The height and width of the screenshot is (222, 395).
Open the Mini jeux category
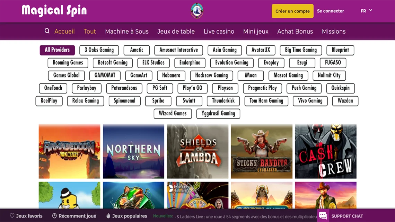pos(256,31)
